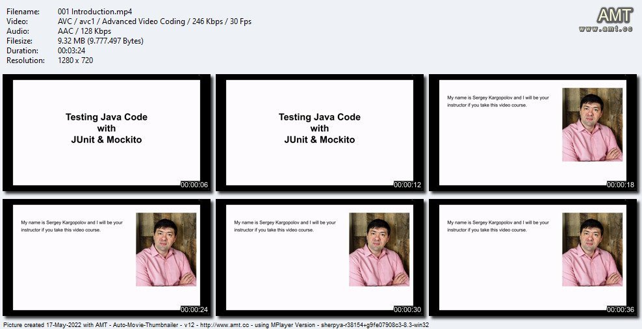
Task: Open the thumbnail stamped 00:00:12
Action: [320, 133]
